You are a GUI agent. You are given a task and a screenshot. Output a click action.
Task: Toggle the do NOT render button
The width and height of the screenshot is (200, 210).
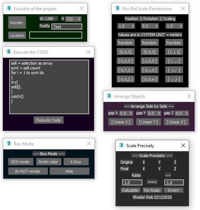pyautogui.click(x=28, y=171)
